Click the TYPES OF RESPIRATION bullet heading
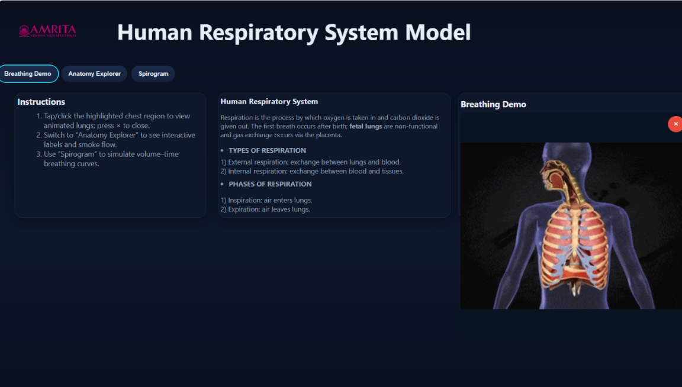Viewport: 682px width, 387px height. tap(267, 150)
